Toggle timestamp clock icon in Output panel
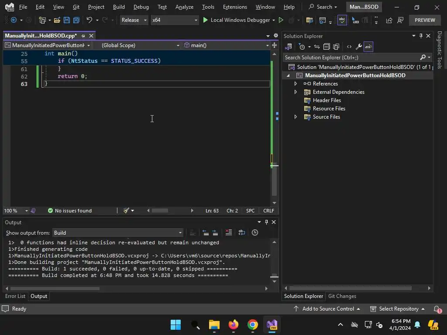 pos(255,232)
